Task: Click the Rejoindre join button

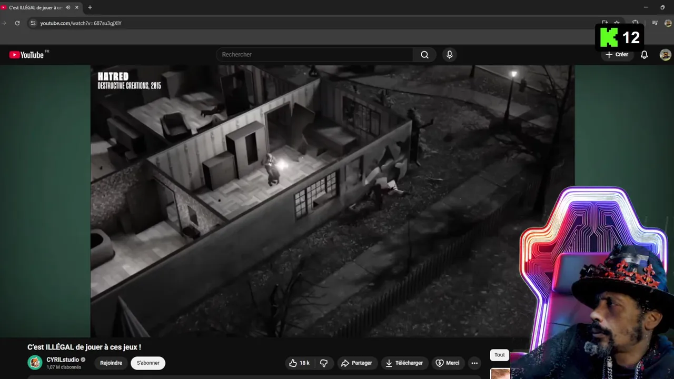Action: click(111, 363)
